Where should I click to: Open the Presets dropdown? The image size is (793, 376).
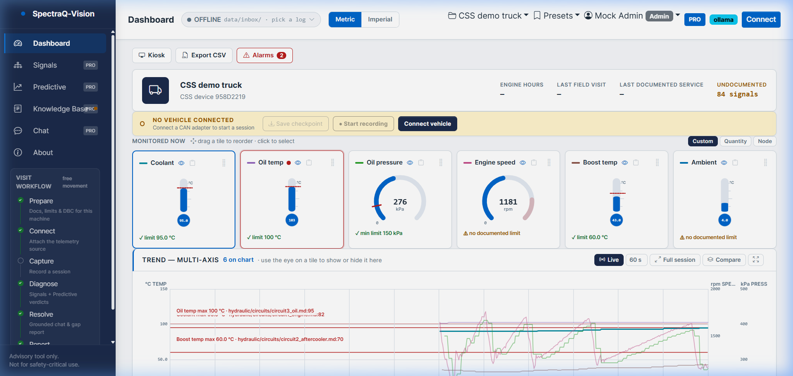[556, 16]
